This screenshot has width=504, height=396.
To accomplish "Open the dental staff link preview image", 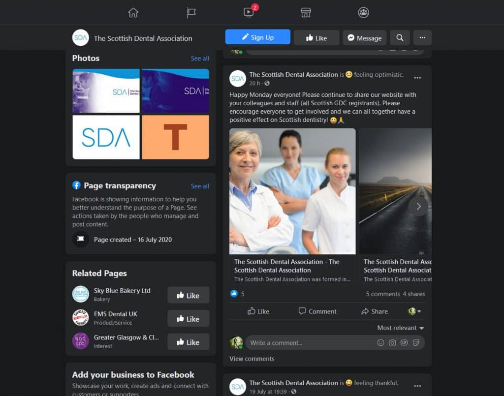I will 292,191.
